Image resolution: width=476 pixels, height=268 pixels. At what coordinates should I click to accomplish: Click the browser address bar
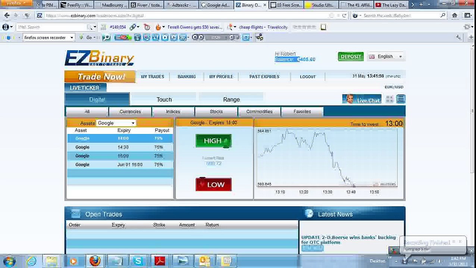[187, 16]
